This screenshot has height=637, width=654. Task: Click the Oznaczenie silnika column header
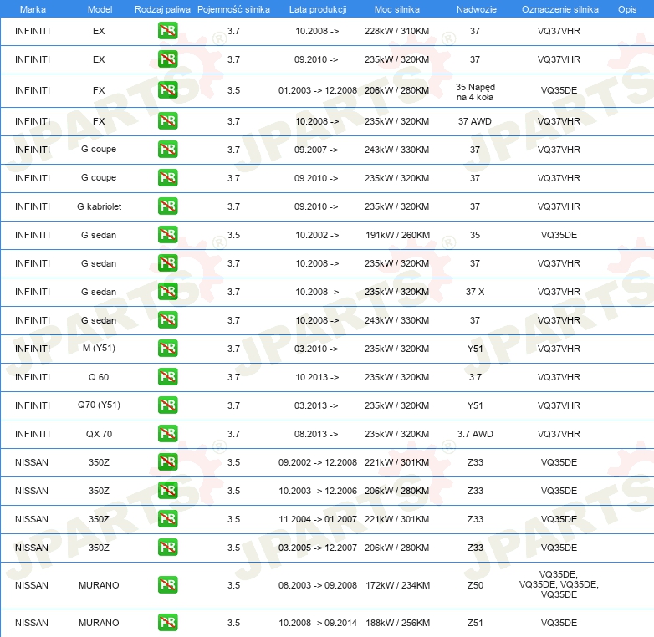coord(559,9)
